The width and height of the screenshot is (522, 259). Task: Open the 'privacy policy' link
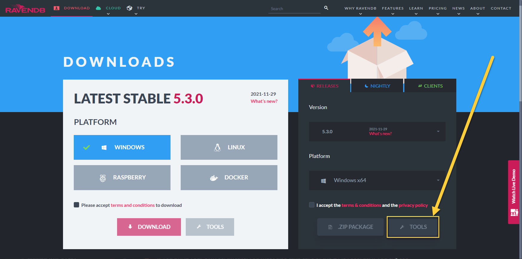[x=413, y=205]
